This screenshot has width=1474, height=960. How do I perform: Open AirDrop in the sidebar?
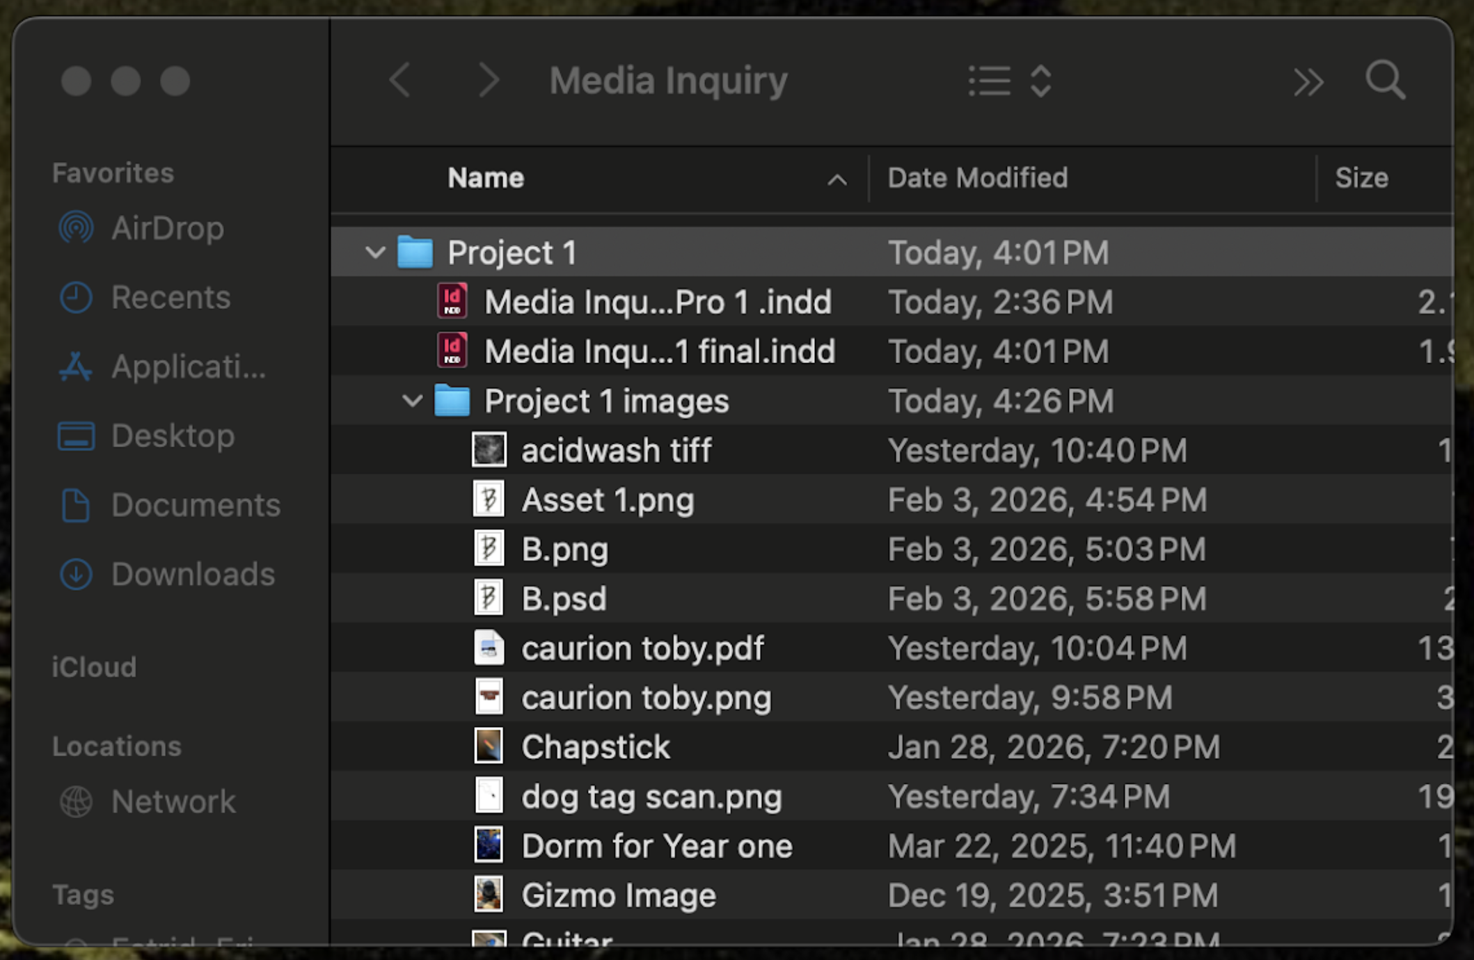pyautogui.click(x=167, y=228)
